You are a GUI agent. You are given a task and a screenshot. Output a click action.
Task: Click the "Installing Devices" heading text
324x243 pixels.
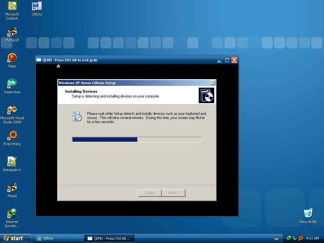click(x=81, y=91)
